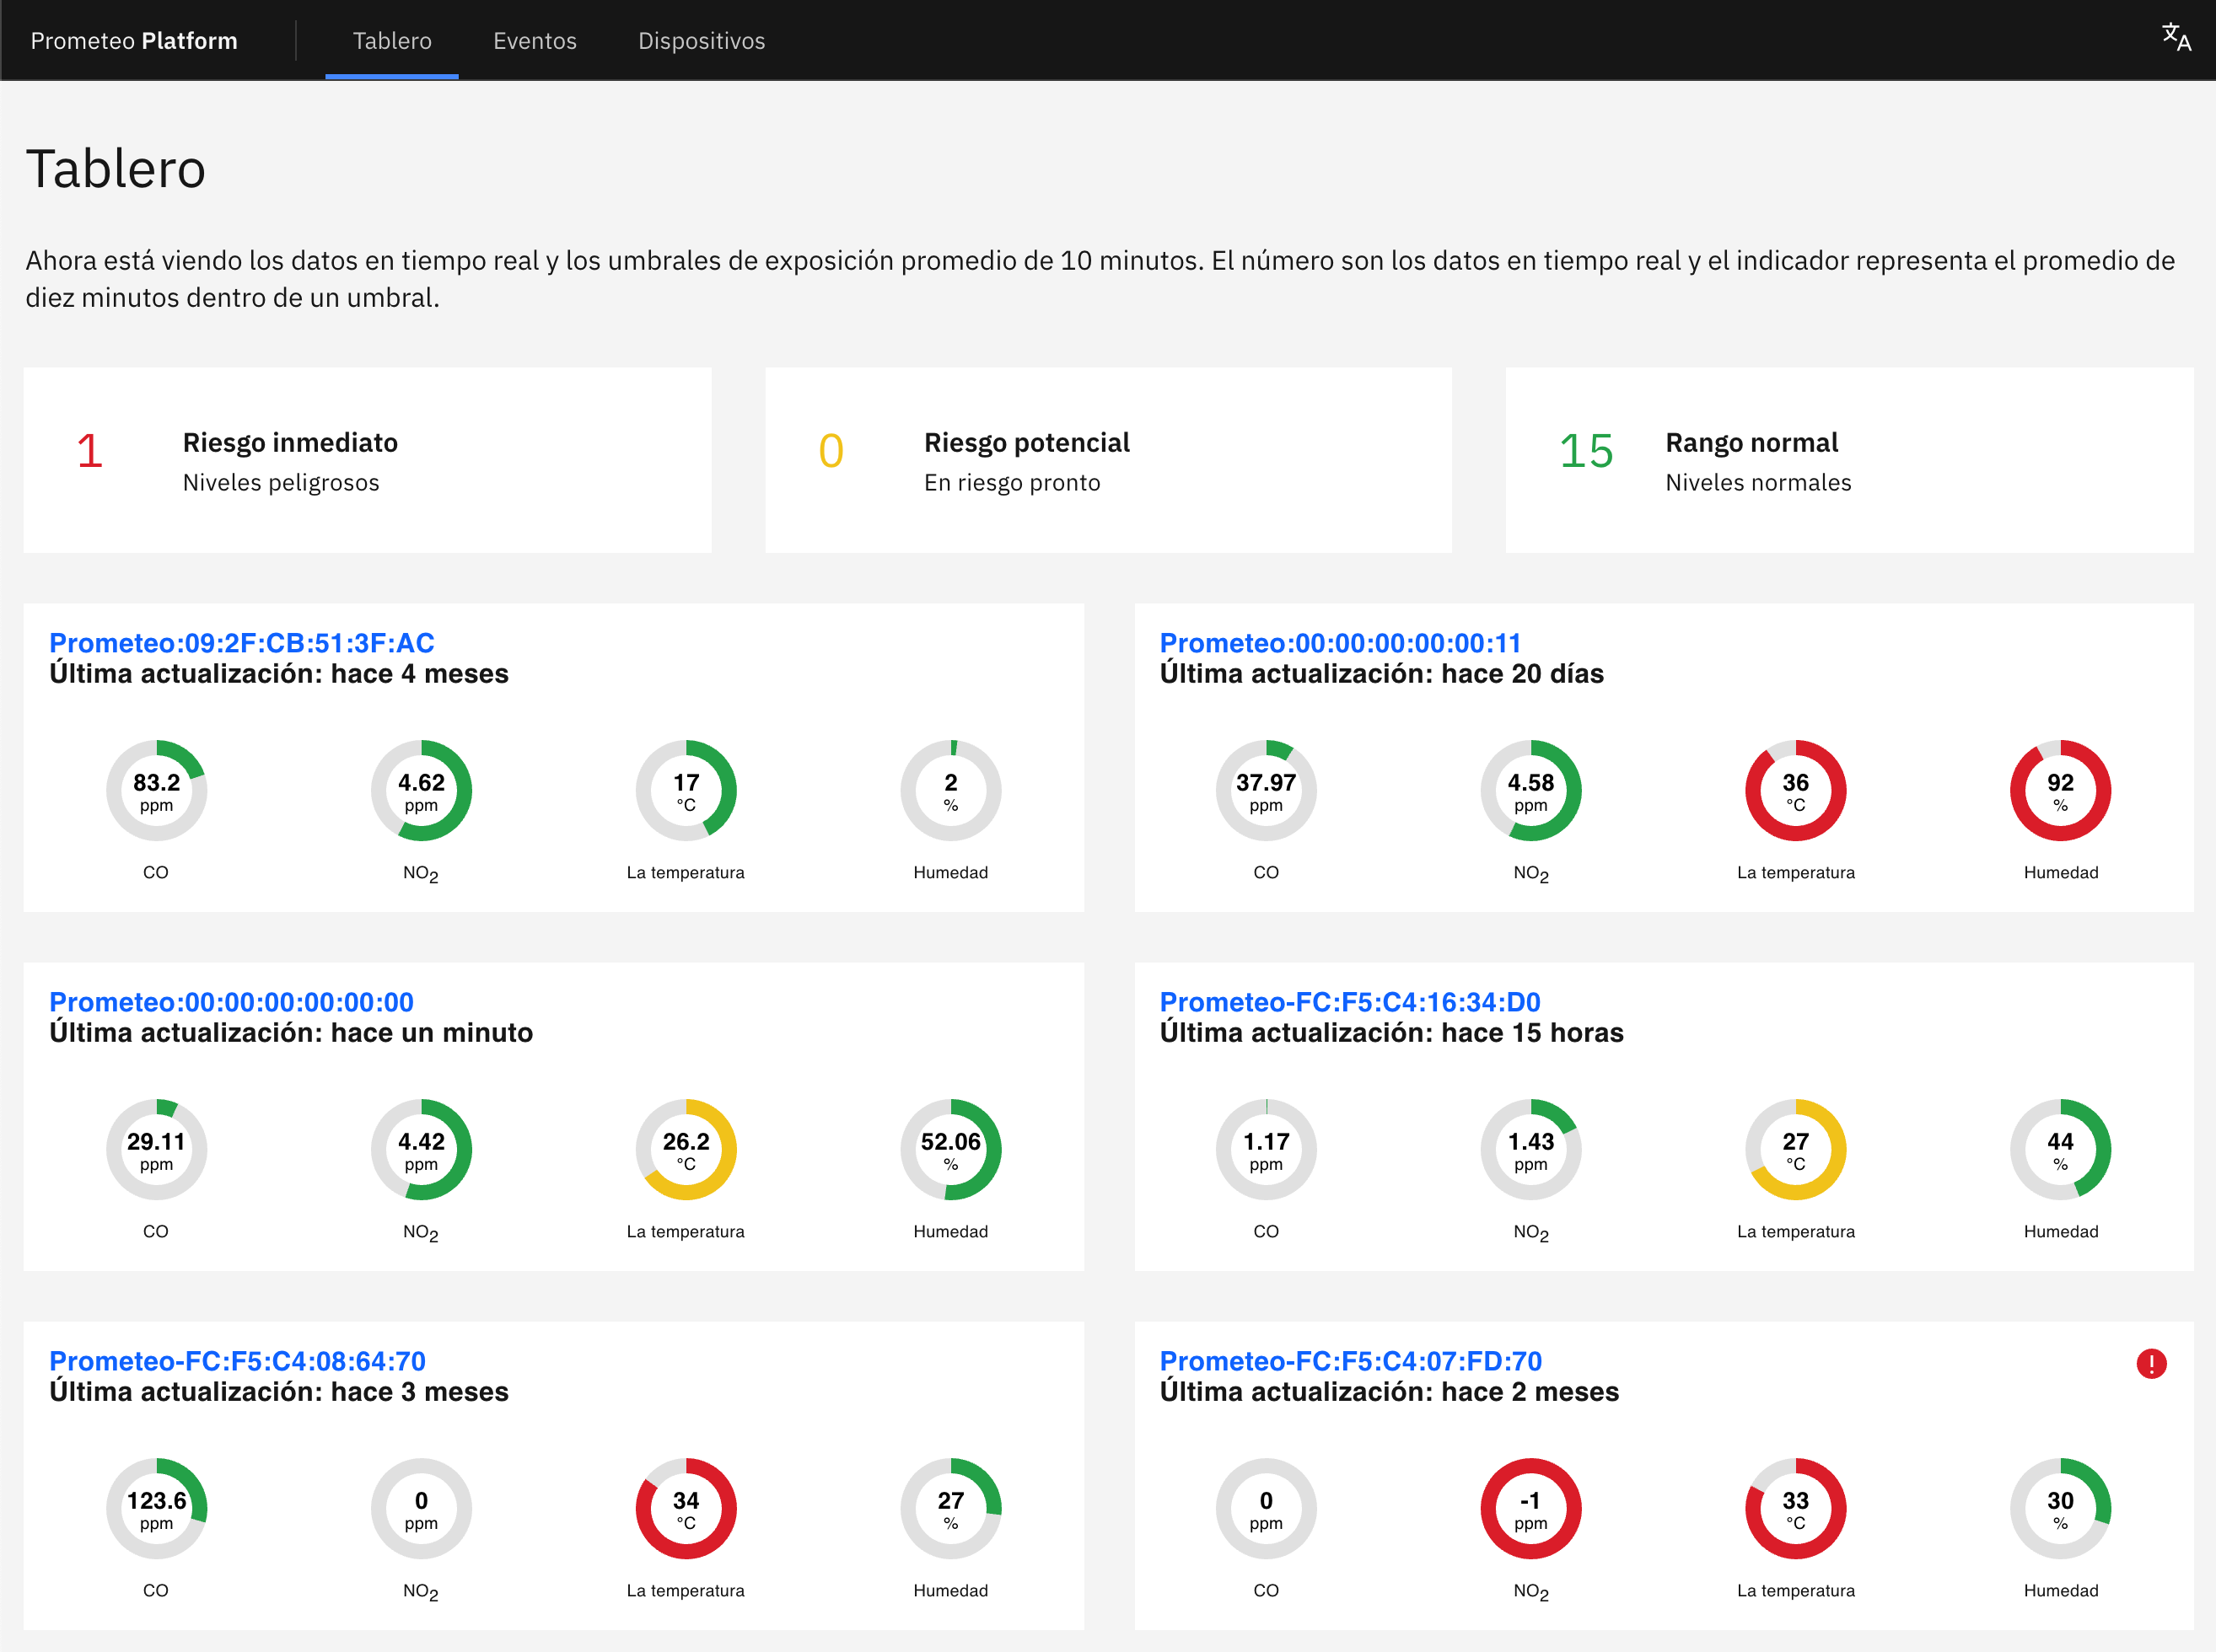The width and height of the screenshot is (2216, 1652).
Task: Click the red 34 °C temperature gauge
Action: tap(686, 1508)
